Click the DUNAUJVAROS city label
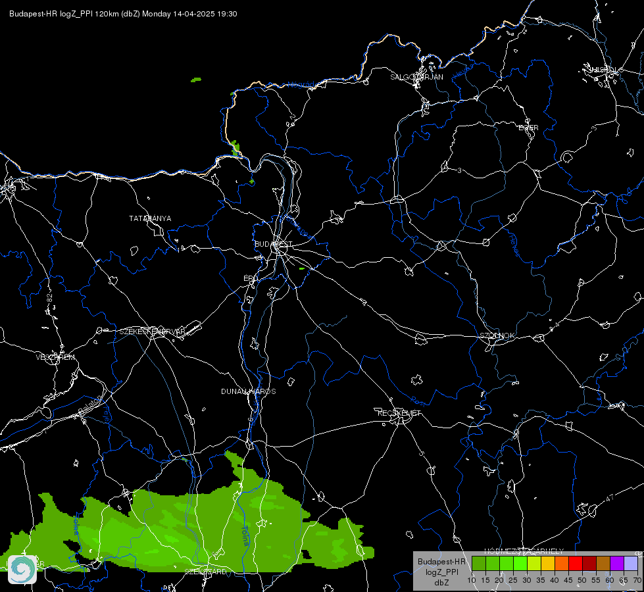Screen dimensions: 644x592 [x=249, y=391]
